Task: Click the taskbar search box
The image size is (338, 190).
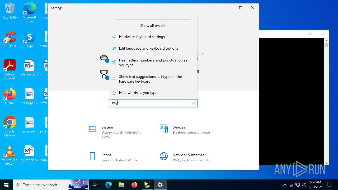Action: tap(51, 185)
